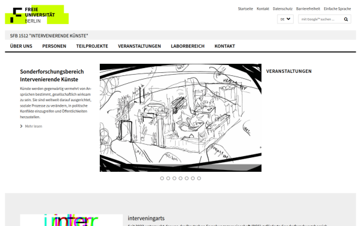This screenshot has height=226, width=361.
Task: Click the Freie Universität Berlin logo
Action: pos(37,14)
